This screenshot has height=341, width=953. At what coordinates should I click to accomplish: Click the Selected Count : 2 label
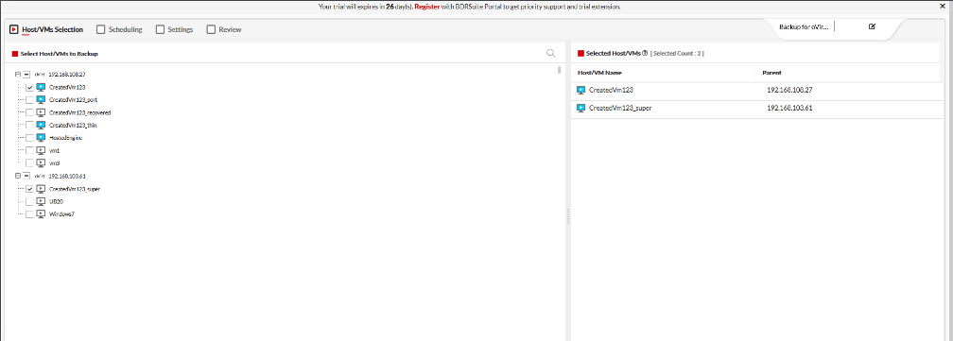(677, 54)
